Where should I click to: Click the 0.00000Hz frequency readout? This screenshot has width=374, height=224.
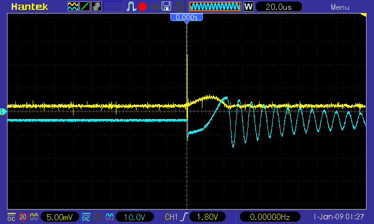coord(270,217)
